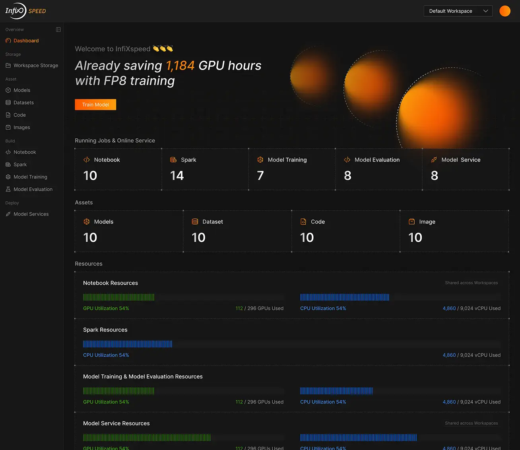Click the Models asset card icon
Image resolution: width=520 pixels, height=450 pixels.
click(x=87, y=222)
